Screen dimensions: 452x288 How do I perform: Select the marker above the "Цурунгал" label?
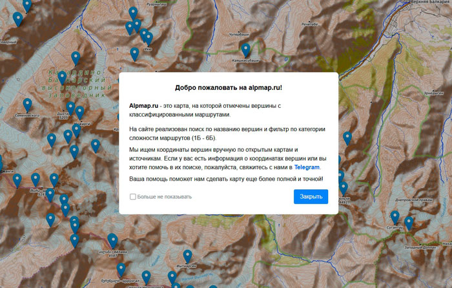(x=121, y=270)
